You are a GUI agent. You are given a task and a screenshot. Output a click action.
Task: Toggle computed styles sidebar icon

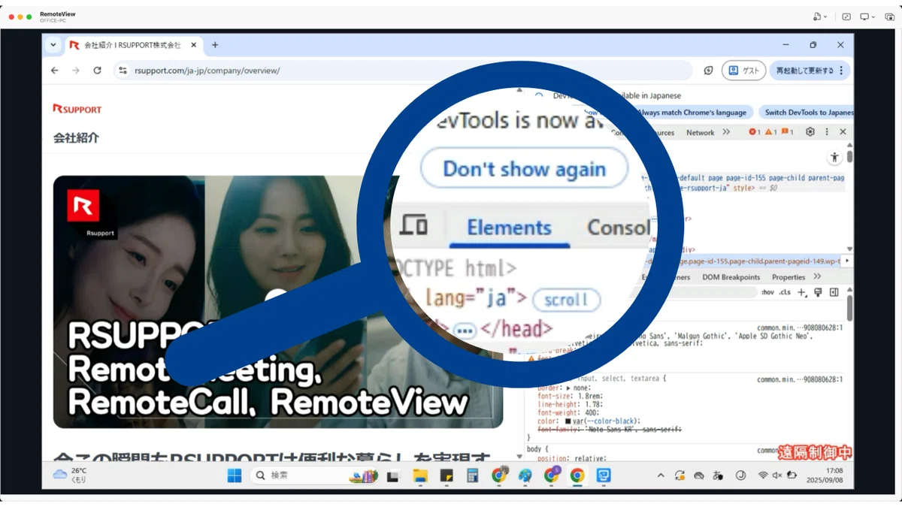[x=834, y=292]
